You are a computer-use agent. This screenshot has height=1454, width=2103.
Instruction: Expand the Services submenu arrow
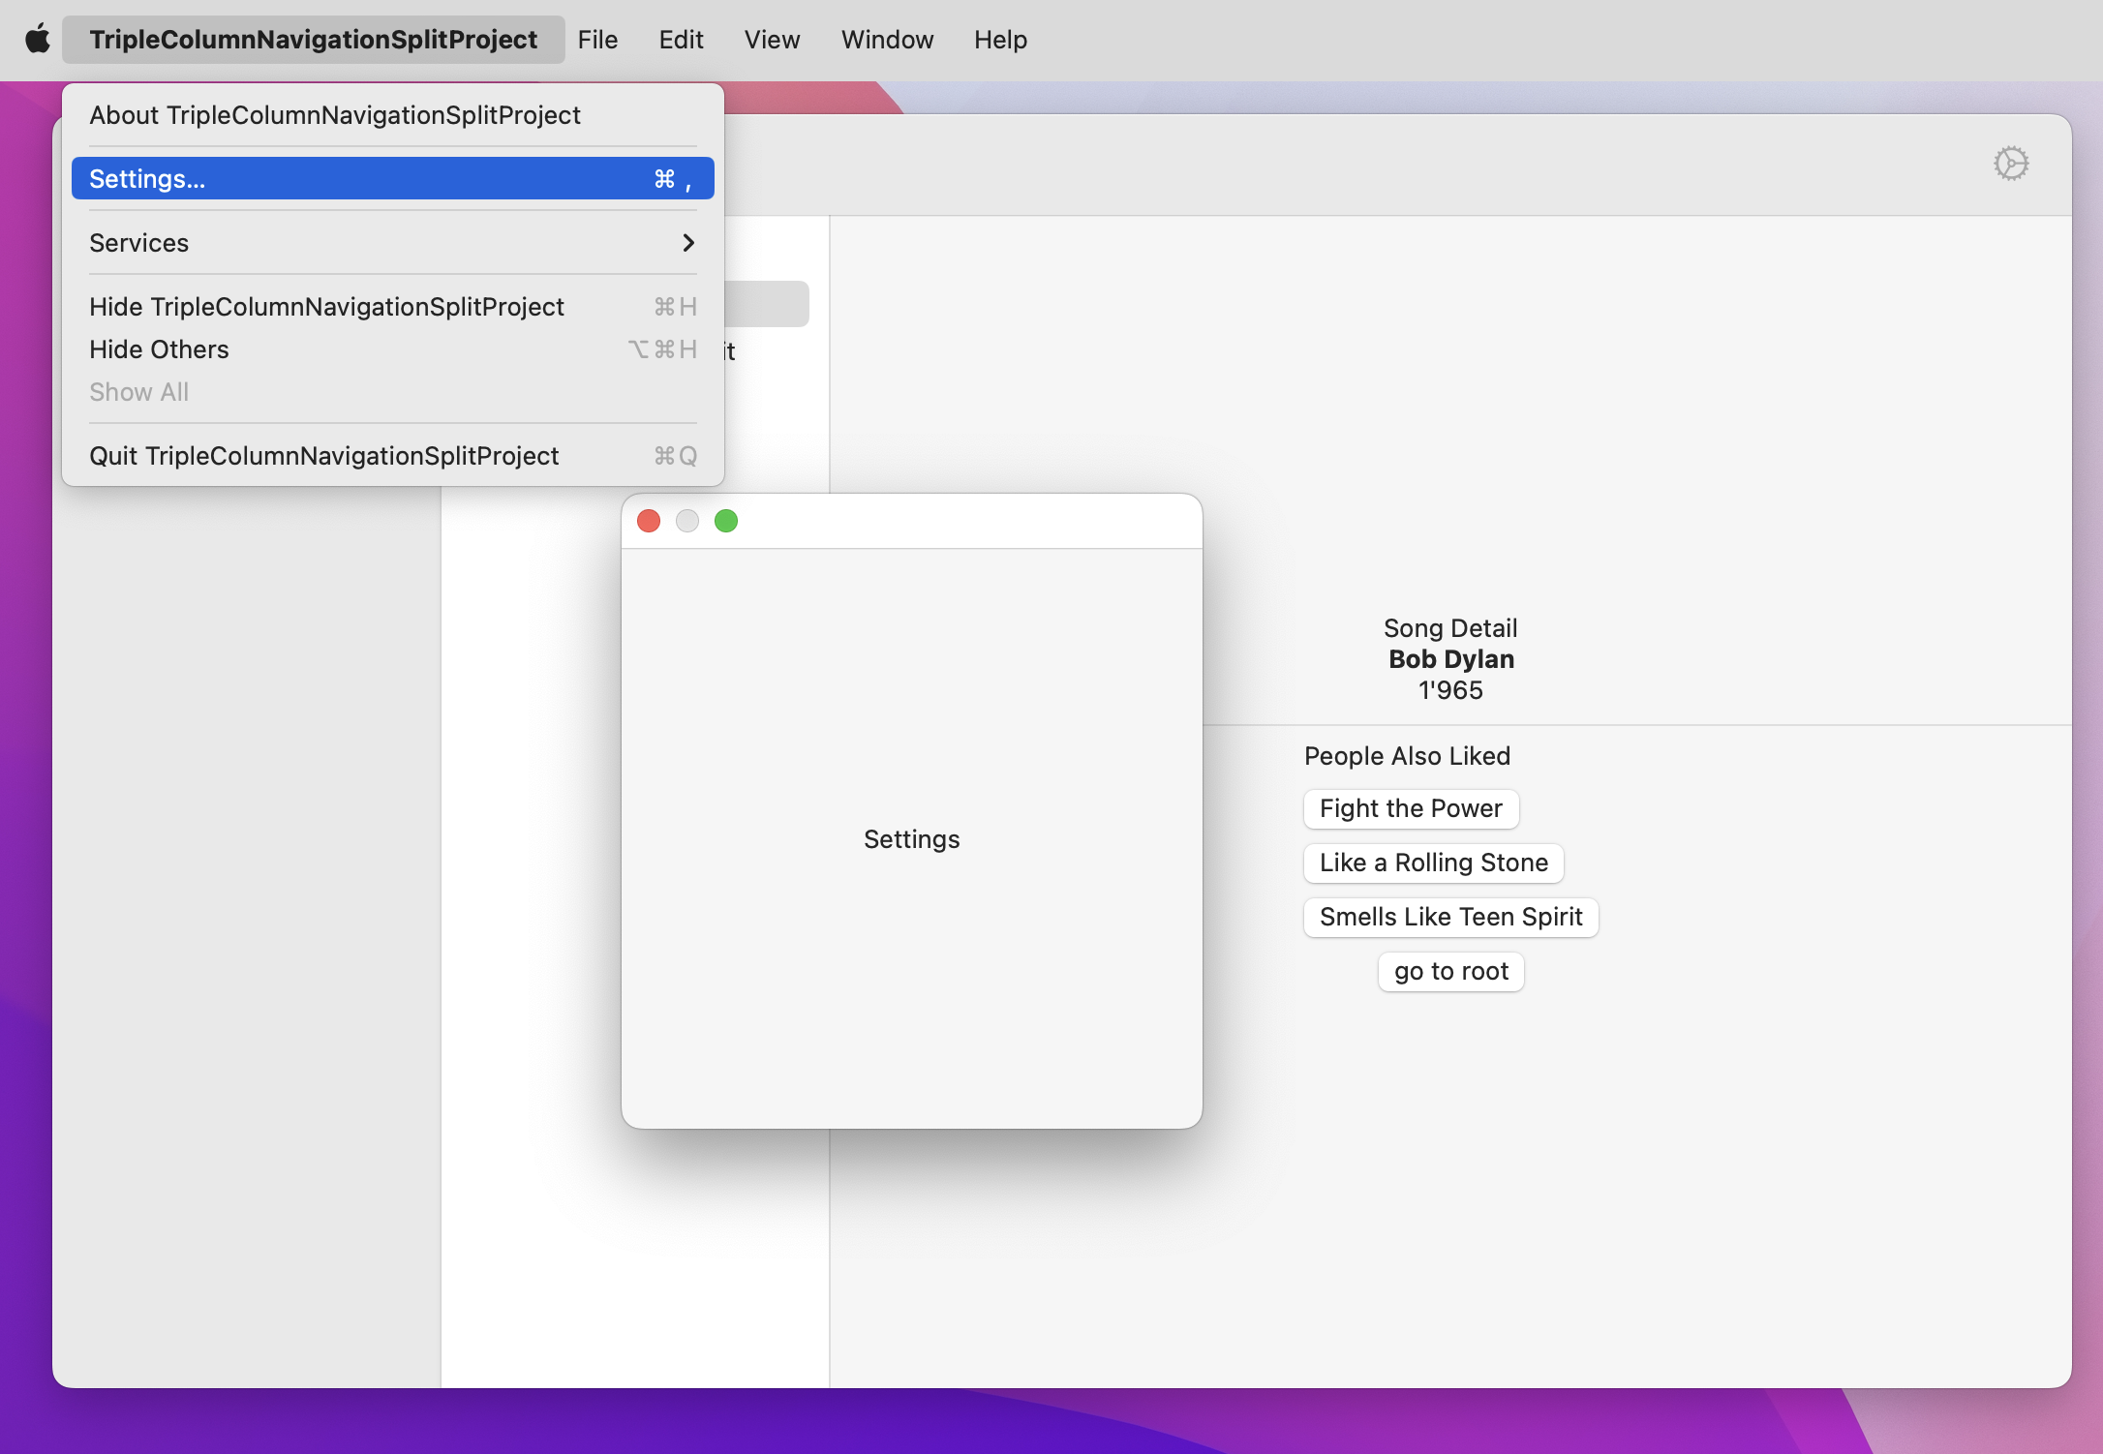[688, 243]
